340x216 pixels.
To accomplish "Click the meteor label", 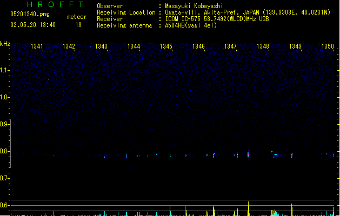I will 77,17.
